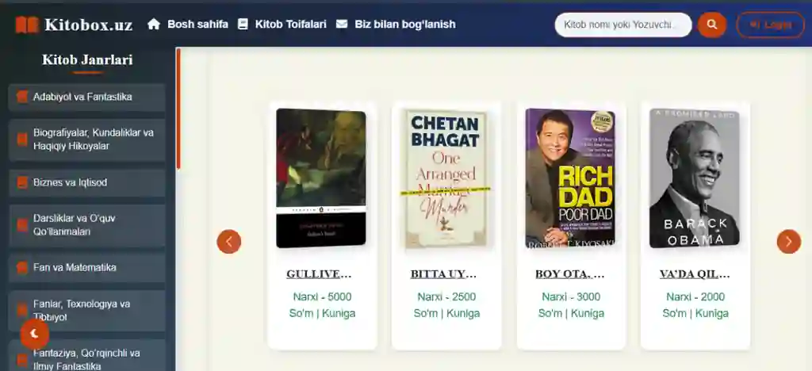Open the GULLIVE... book title link
This screenshot has width=812, height=371.
319,274
